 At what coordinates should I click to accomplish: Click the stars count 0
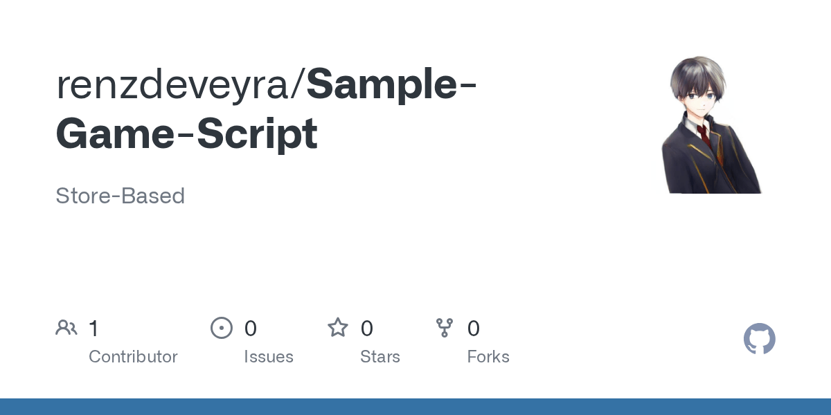(x=367, y=328)
